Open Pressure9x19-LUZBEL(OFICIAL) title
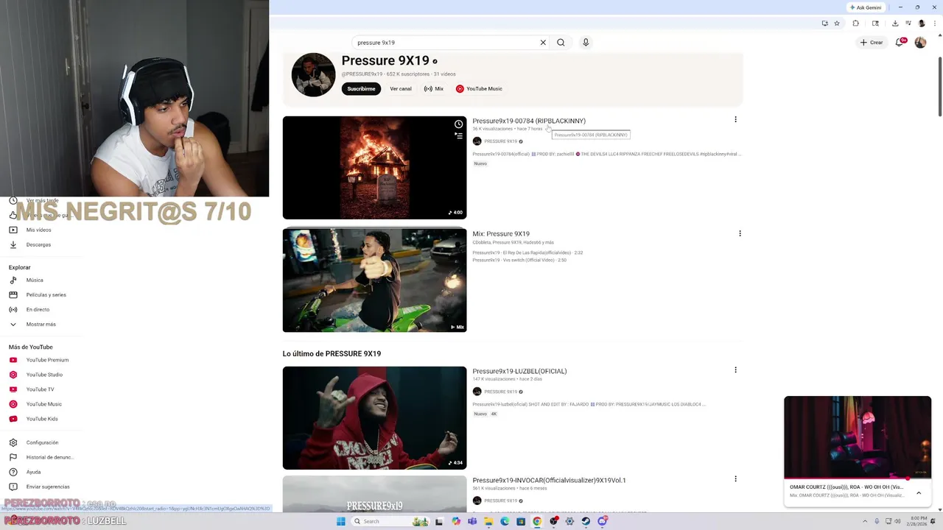Screen dimensions: 943x530 (519, 371)
